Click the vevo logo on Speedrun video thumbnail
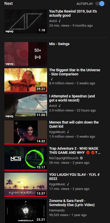This screenshot has width=110, height=223. [x=9, y=116]
